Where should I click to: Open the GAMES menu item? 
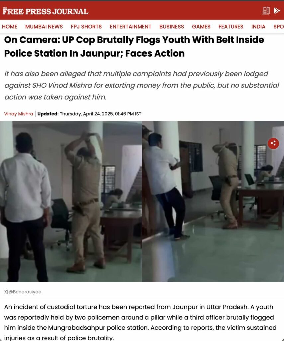point(201,27)
